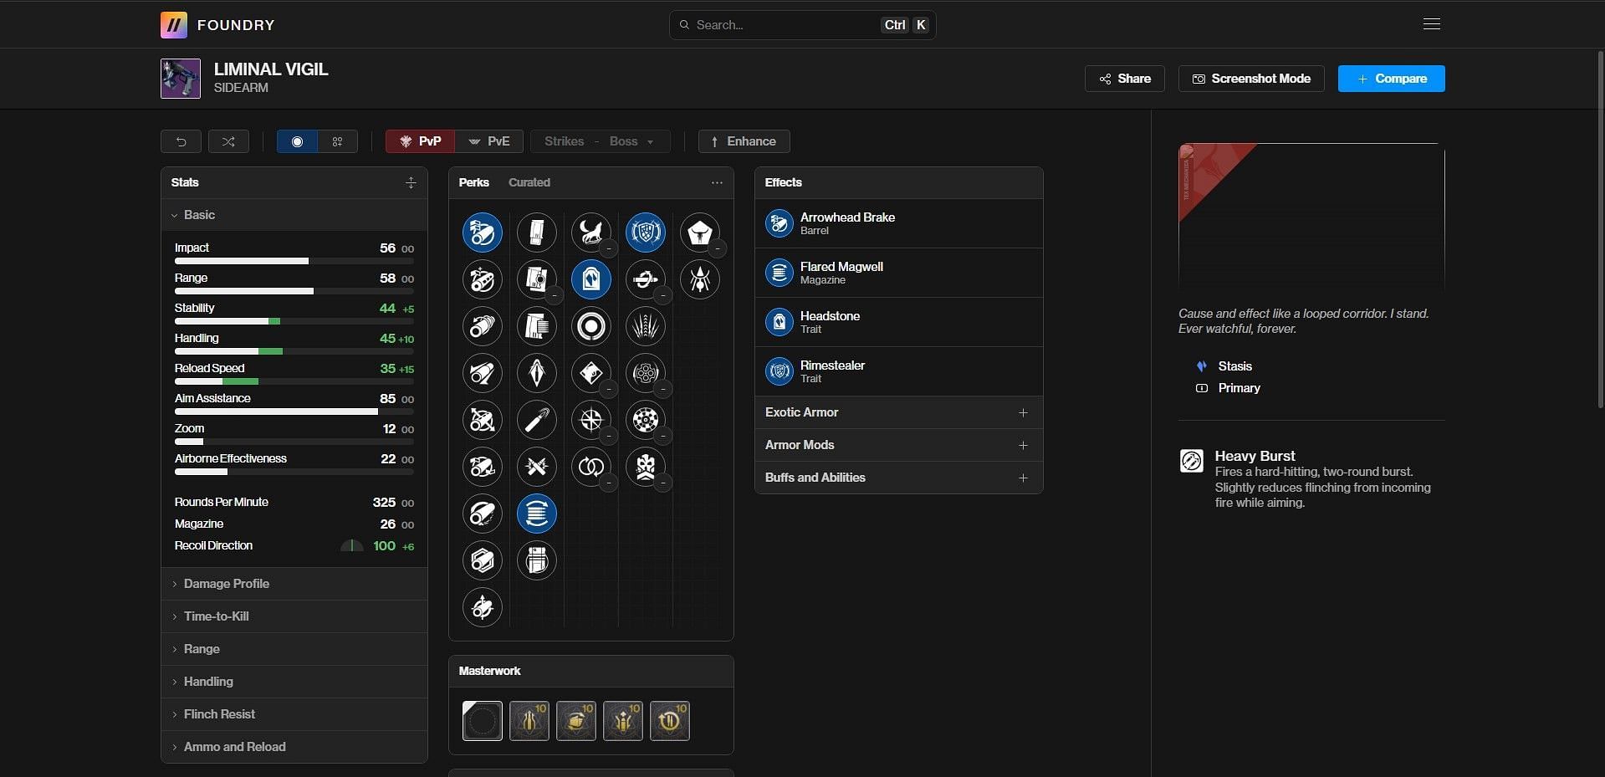The width and height of the screenshot is (1605, 777).
Task: Click the empty masterwork slot
Action: tap(483, 721)
